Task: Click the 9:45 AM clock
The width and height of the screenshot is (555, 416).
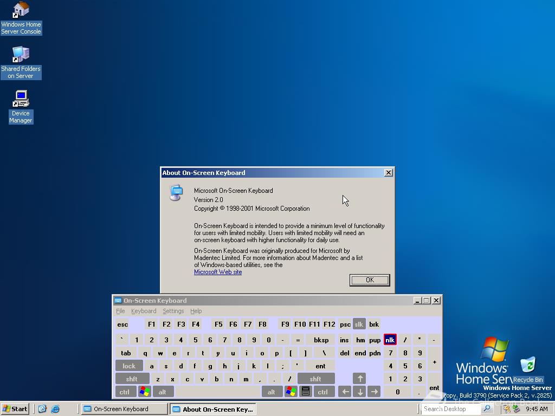Action: [537, 409]
